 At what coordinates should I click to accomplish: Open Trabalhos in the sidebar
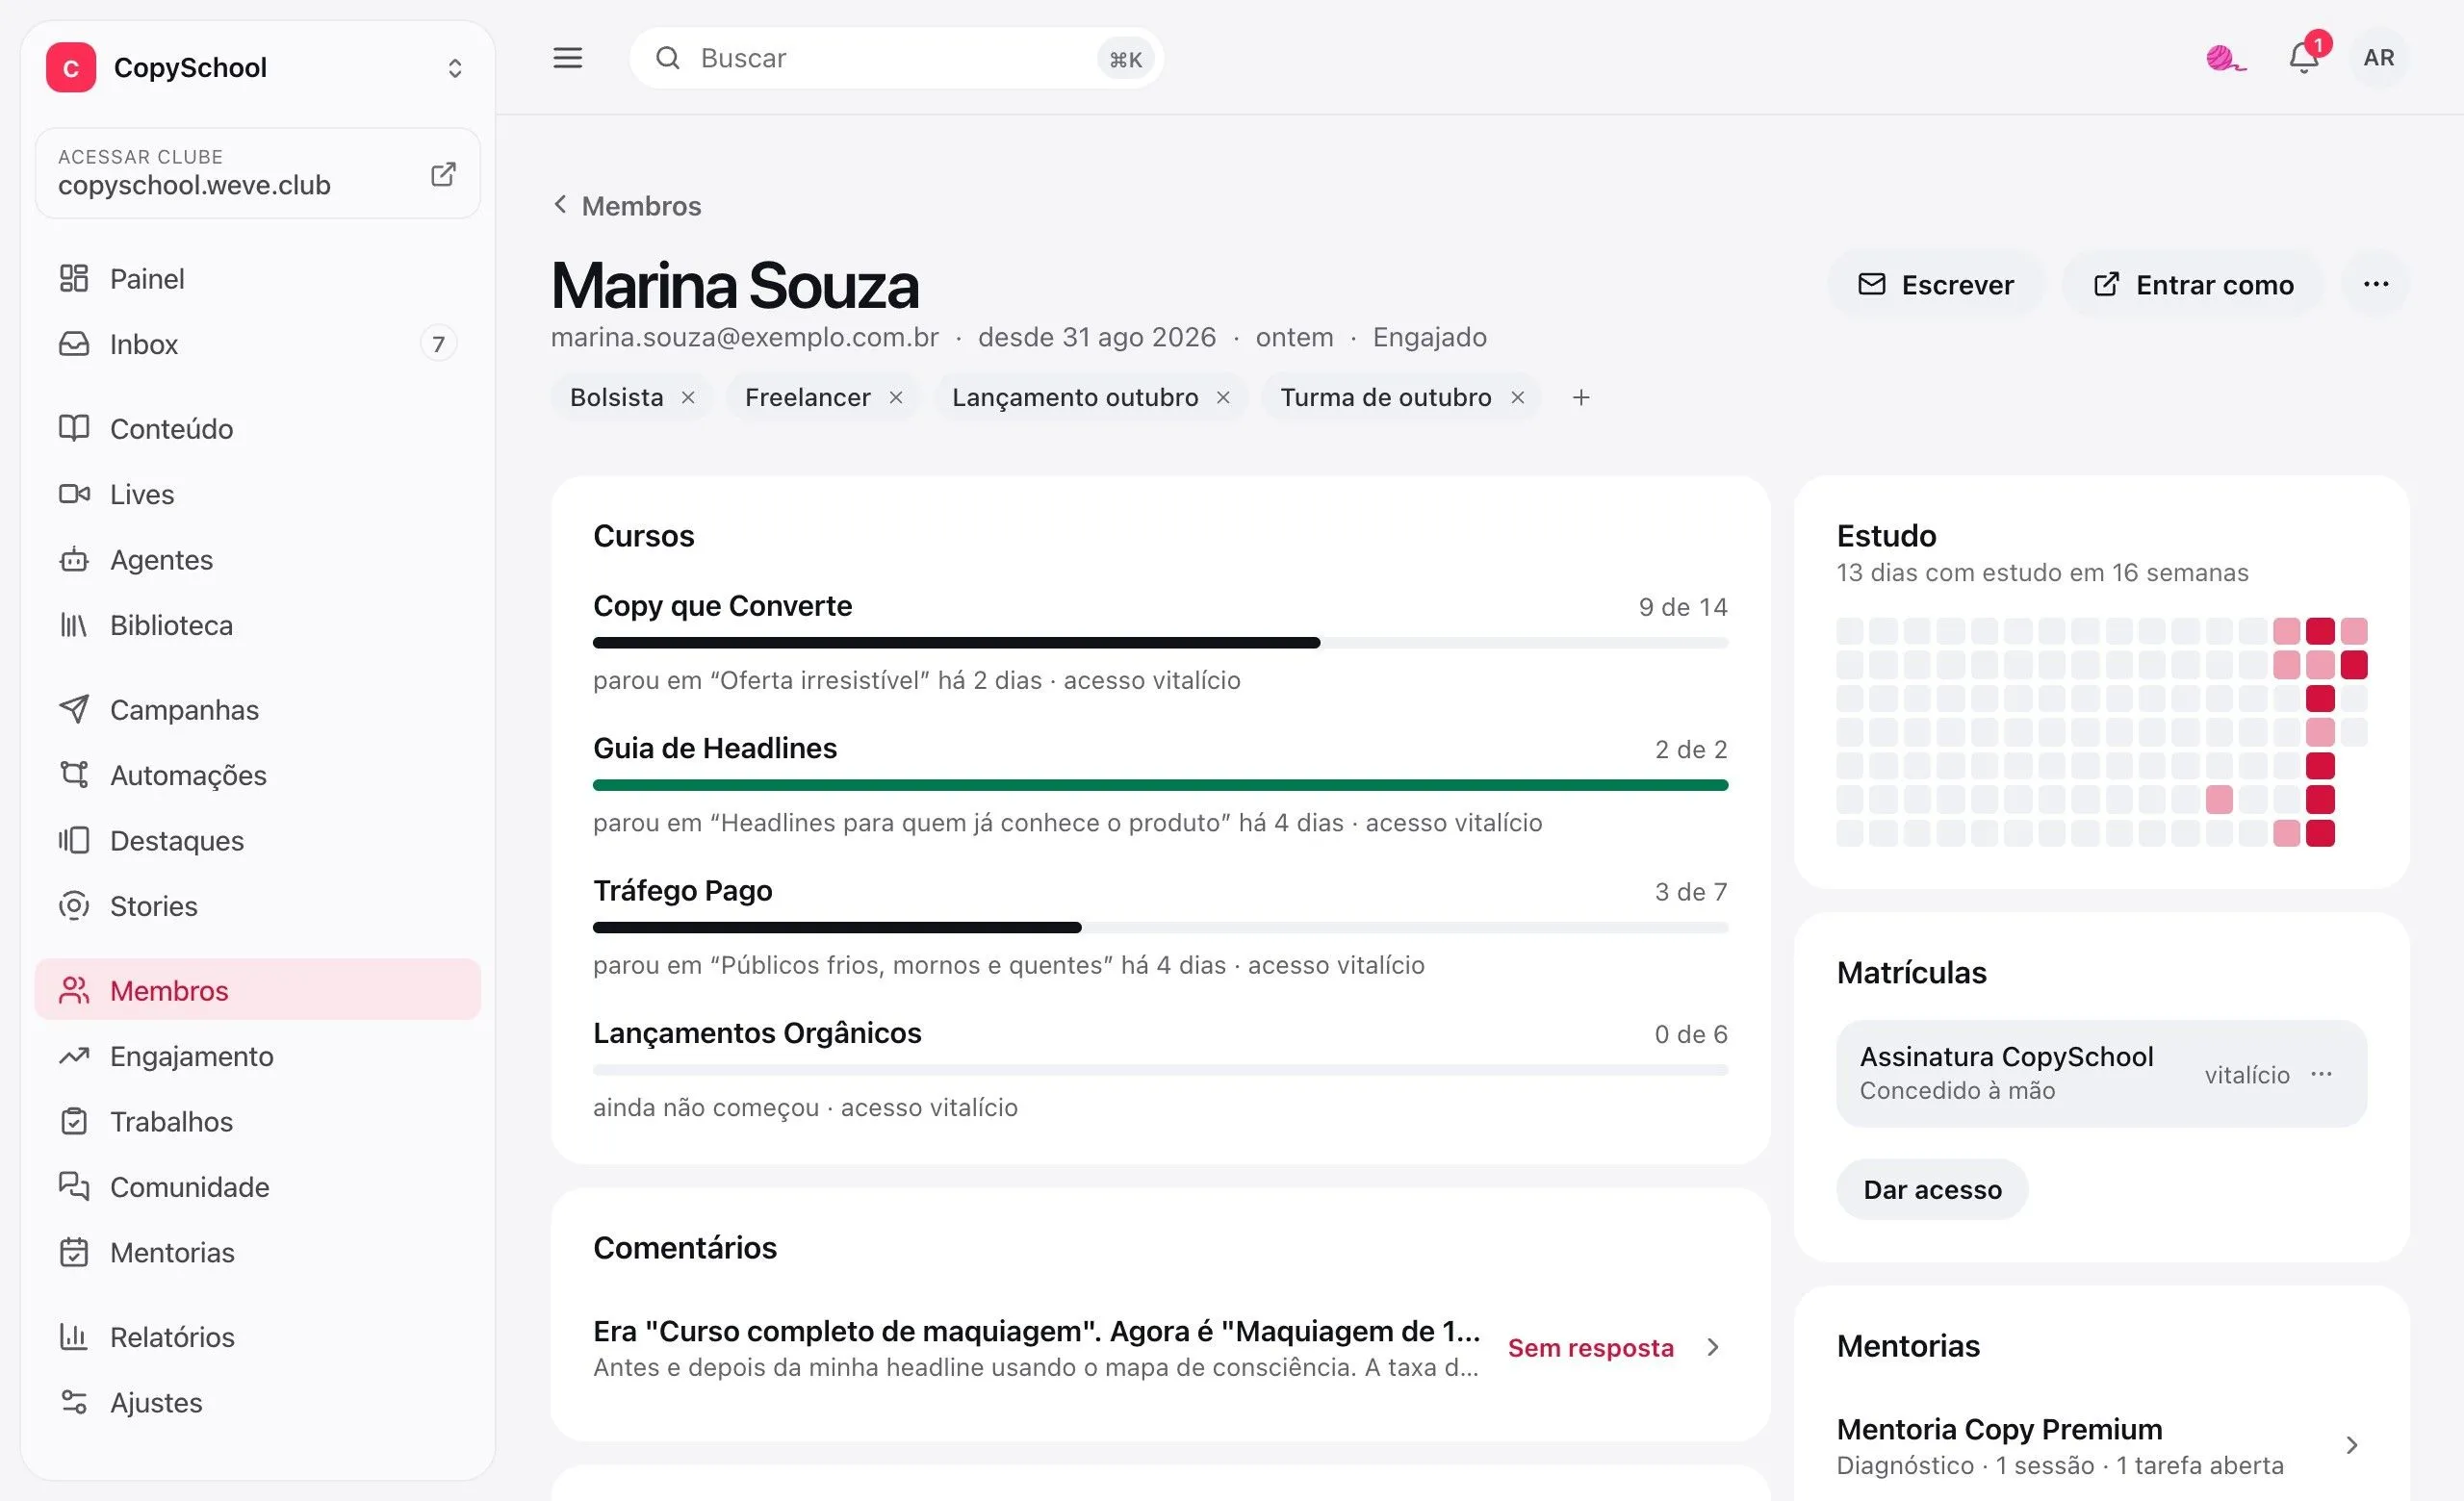(x=257, y=1122)
